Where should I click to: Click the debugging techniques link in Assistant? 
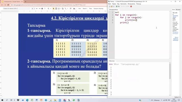(x=175, y=33)
